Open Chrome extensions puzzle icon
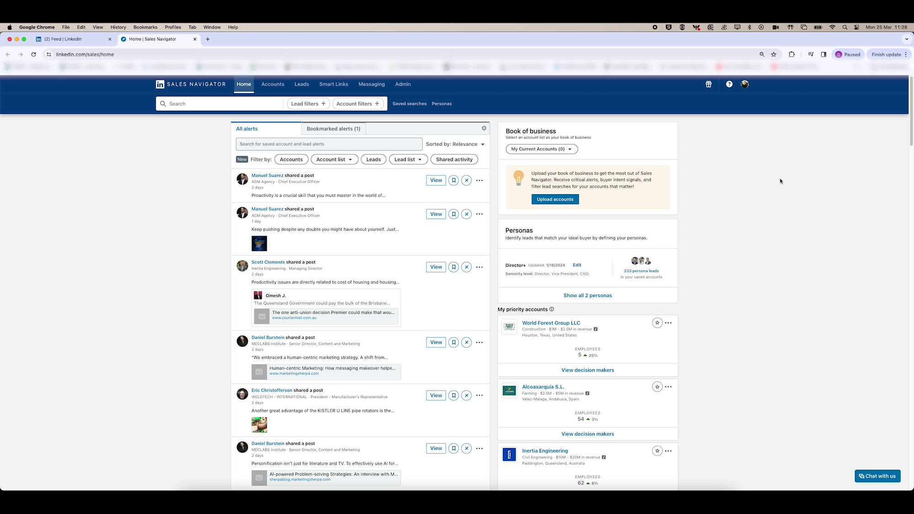The height and width of the screenshot is (514, 914). pyautogui.click(x=792, y=54)
